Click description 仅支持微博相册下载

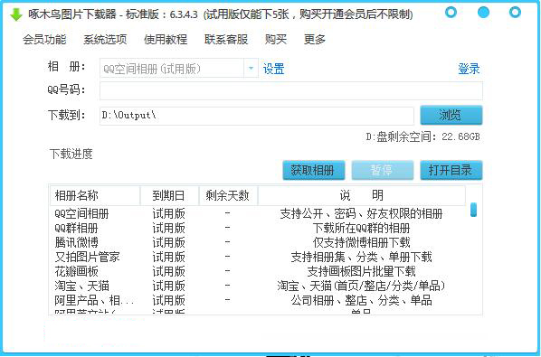(x=361, y=243)
